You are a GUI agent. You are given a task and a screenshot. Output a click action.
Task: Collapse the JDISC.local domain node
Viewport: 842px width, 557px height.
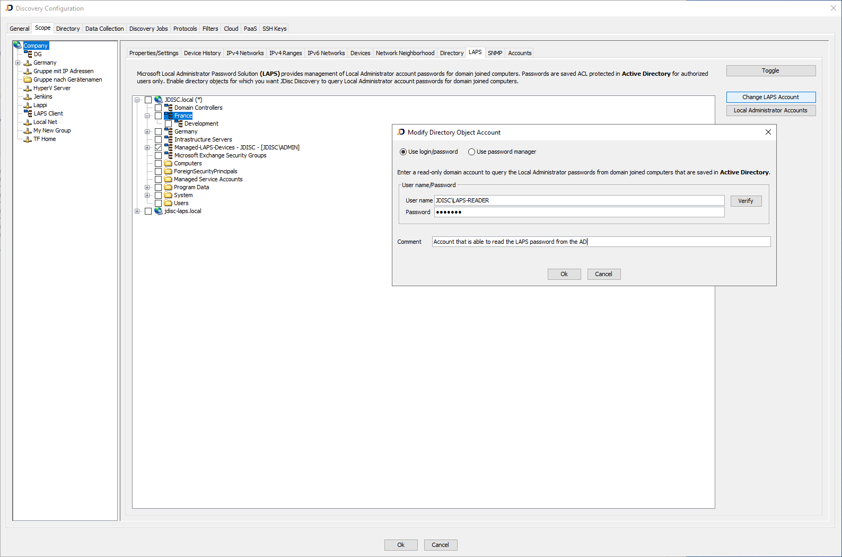pyautogui.click(x=137, y=100)
